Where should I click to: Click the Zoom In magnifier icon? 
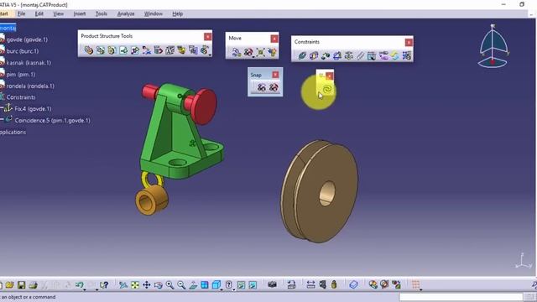[169, 285]
